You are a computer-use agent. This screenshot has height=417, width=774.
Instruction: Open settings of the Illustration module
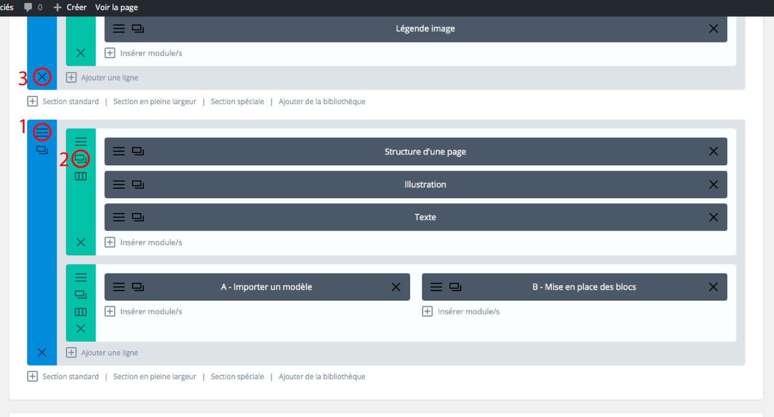tap(119, 184)
